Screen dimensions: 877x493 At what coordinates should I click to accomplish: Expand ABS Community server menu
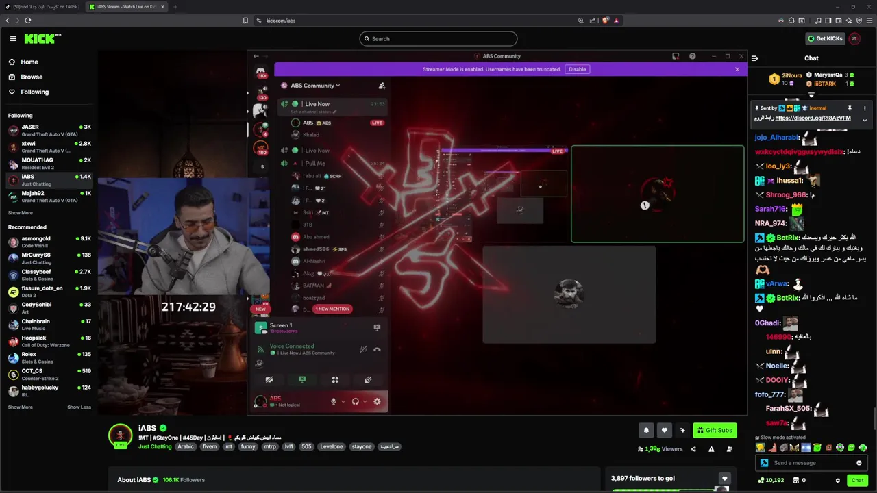[x=315, y=86]
